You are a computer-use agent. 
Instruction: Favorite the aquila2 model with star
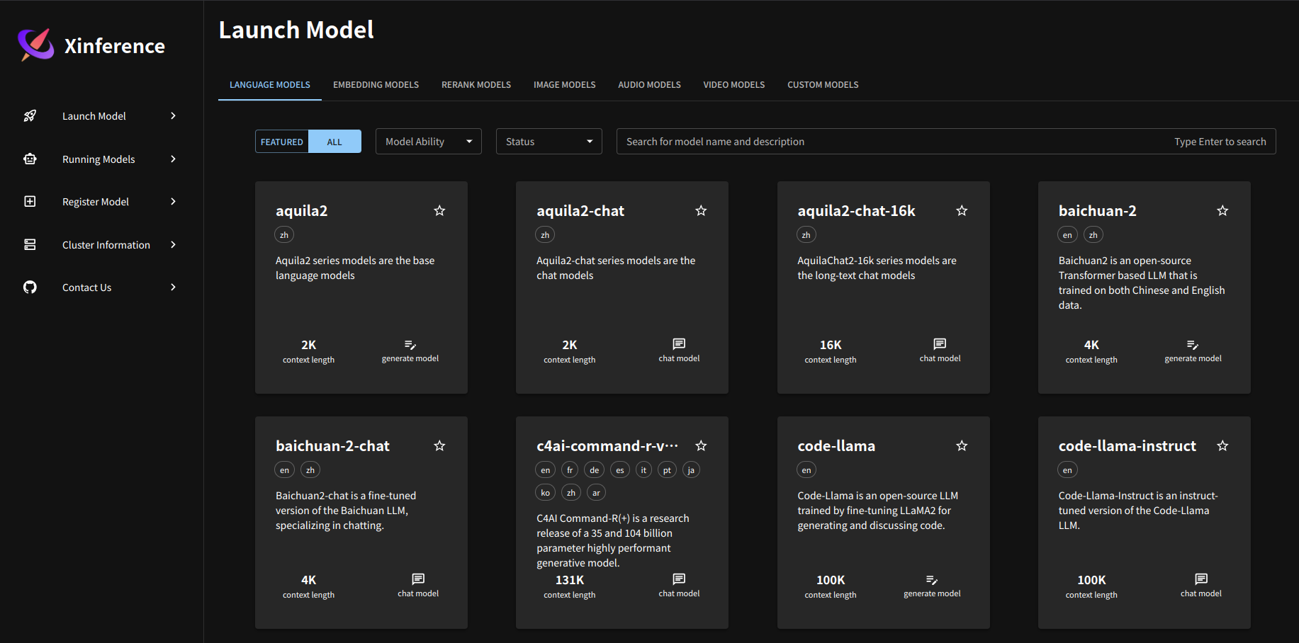(x=439, y=210)
